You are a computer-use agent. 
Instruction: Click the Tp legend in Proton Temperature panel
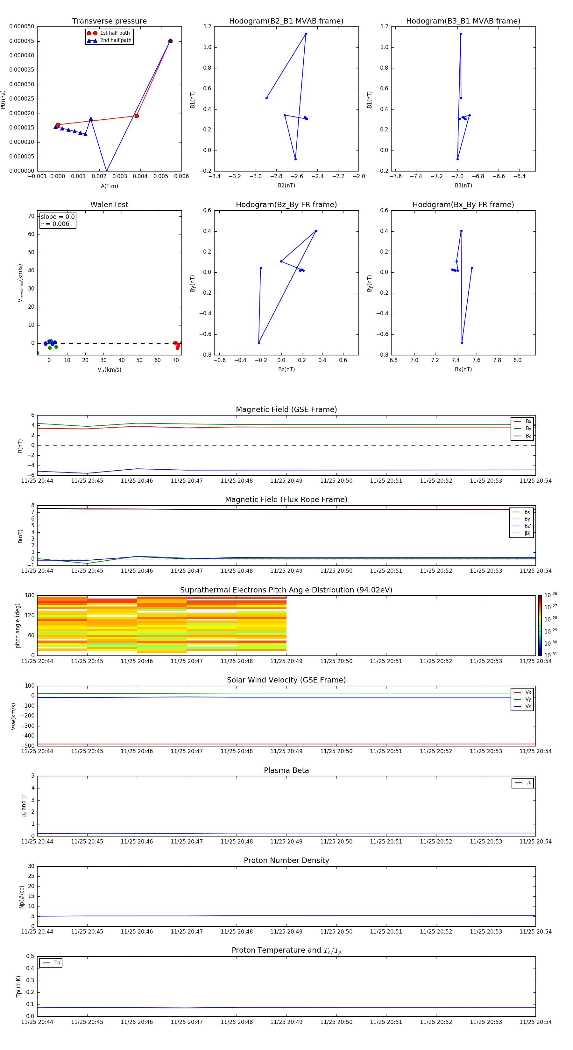[x=51, y=963]
